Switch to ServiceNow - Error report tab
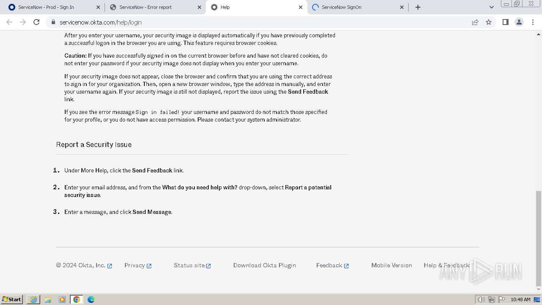Screen dimensions: 542x305 tap(145, 7)
